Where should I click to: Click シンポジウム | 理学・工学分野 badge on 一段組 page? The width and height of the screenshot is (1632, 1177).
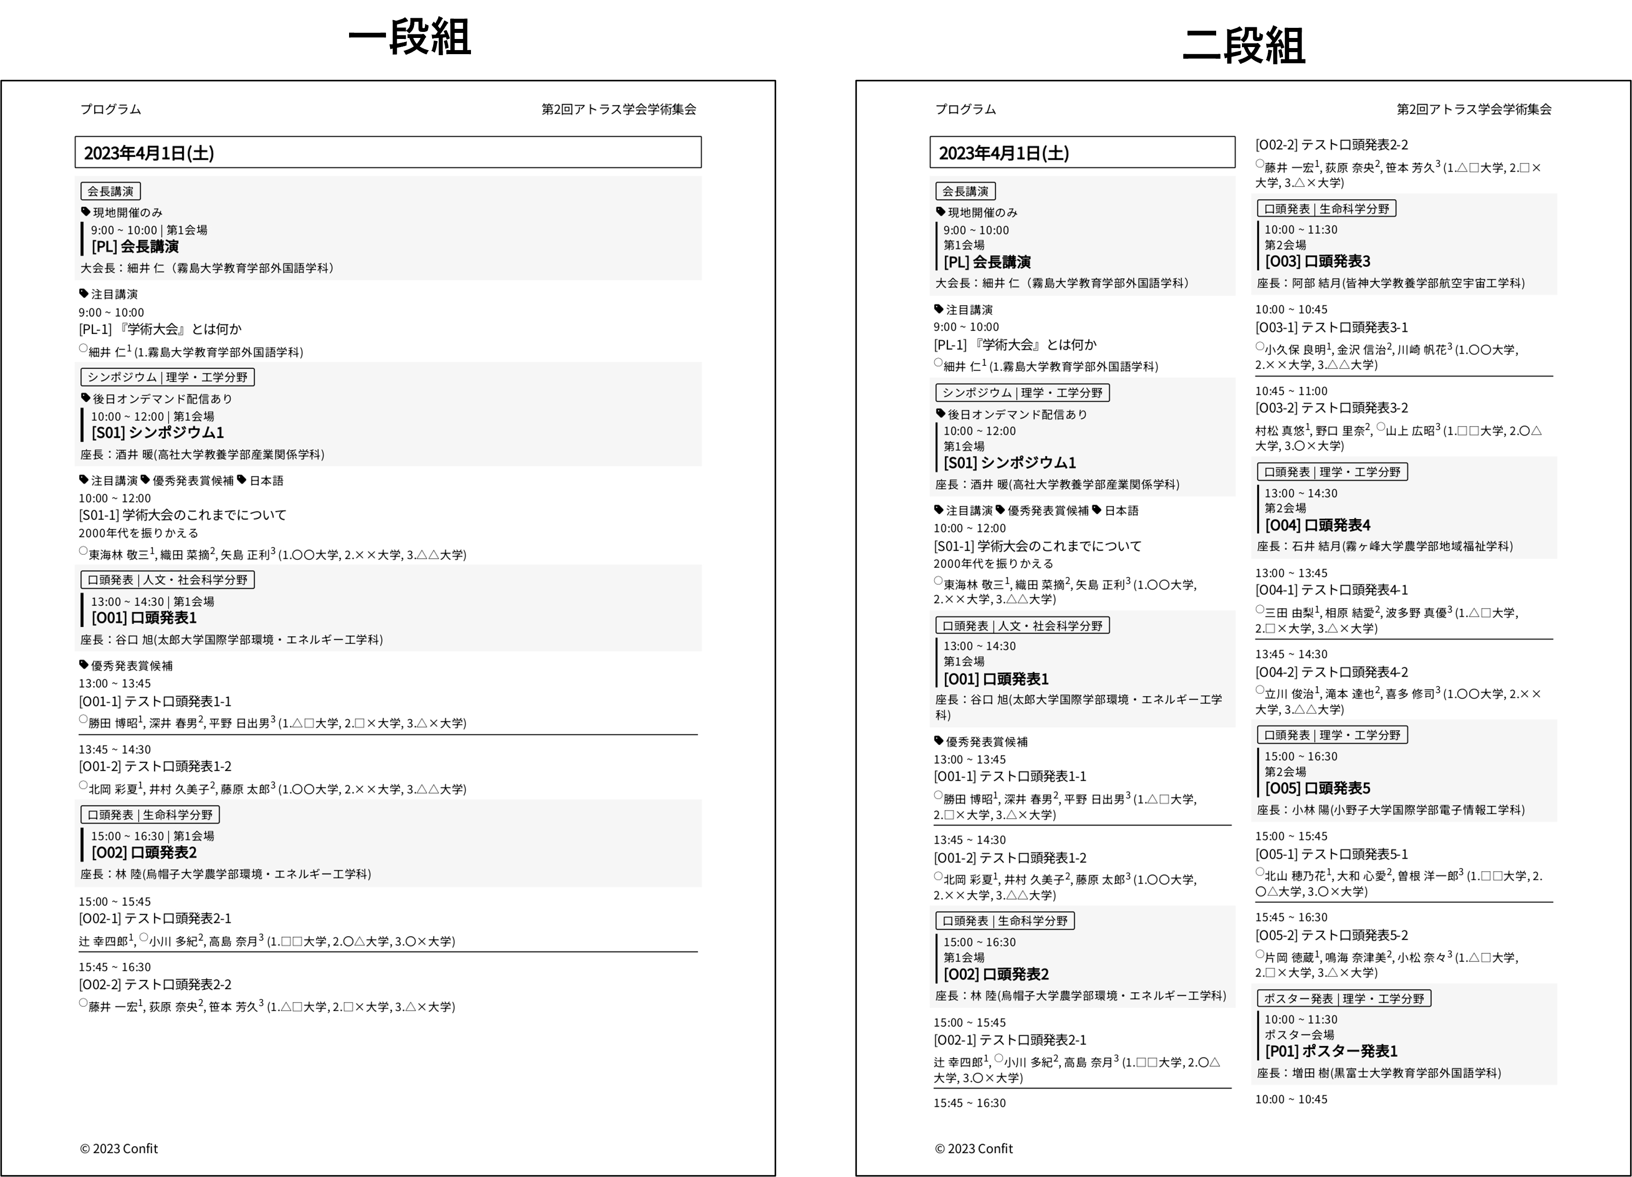[167, 376]
